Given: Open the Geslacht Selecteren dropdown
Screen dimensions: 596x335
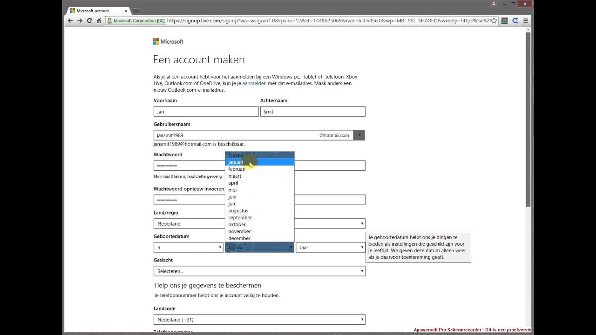Looking at the screenshot, I should click(259, 271).
